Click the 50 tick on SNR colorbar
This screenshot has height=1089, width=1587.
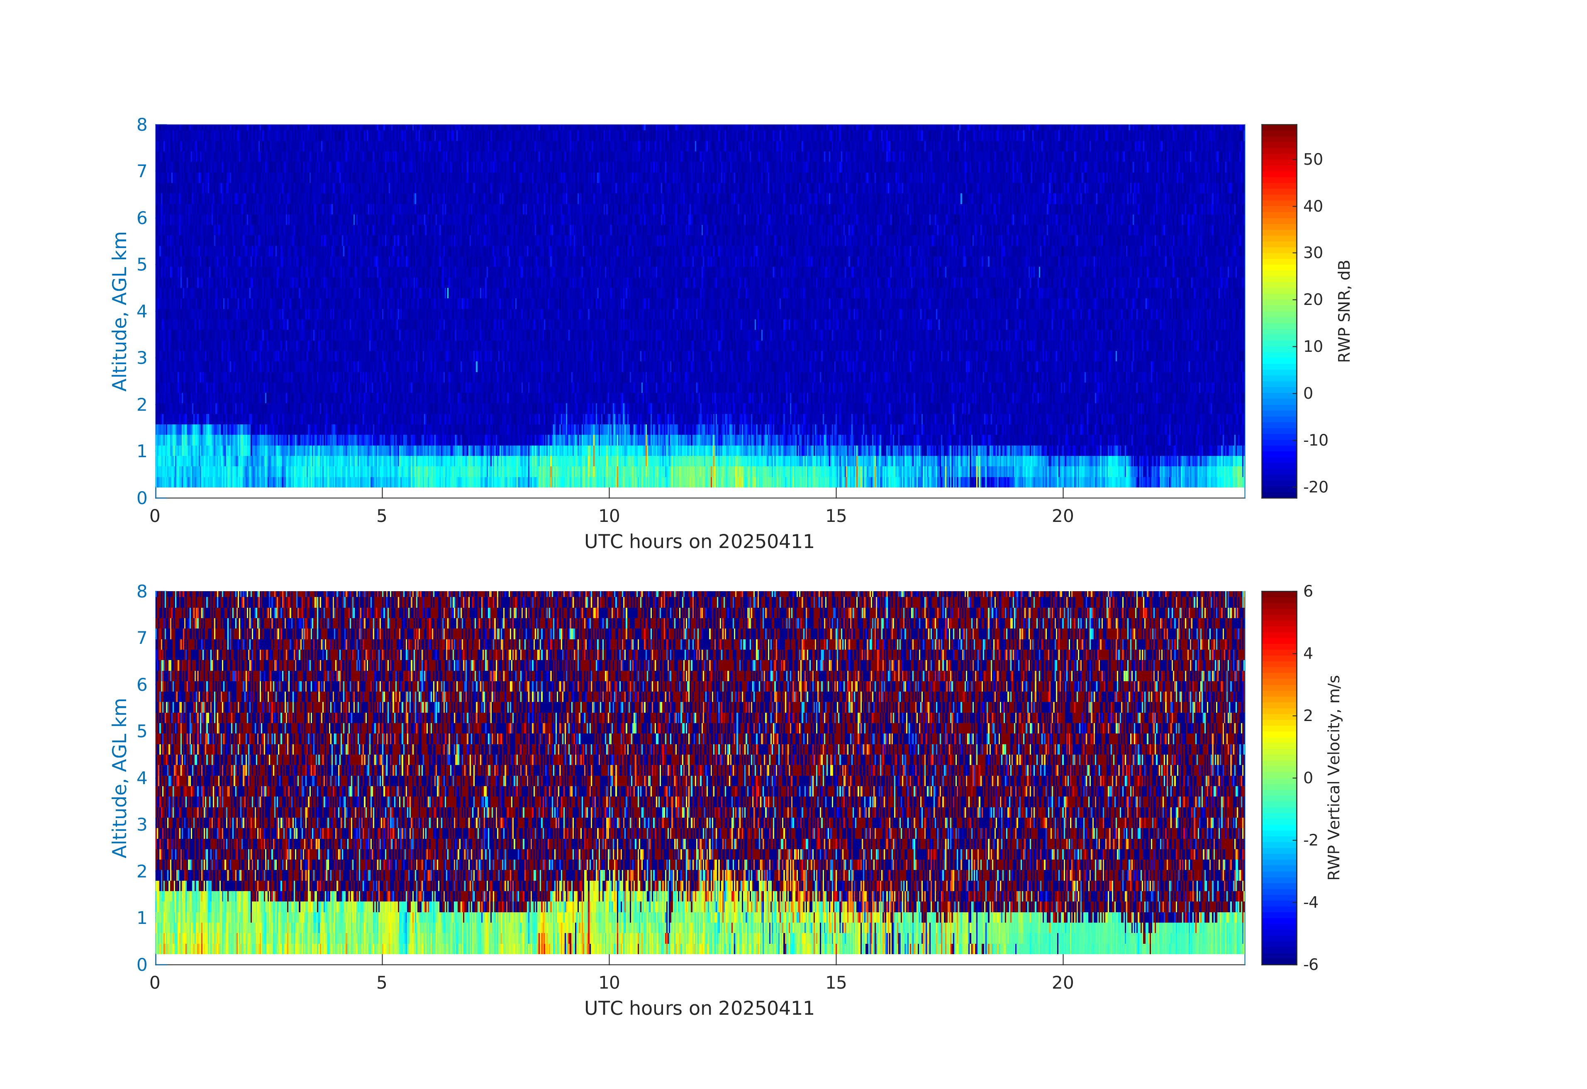[1312, 159]
